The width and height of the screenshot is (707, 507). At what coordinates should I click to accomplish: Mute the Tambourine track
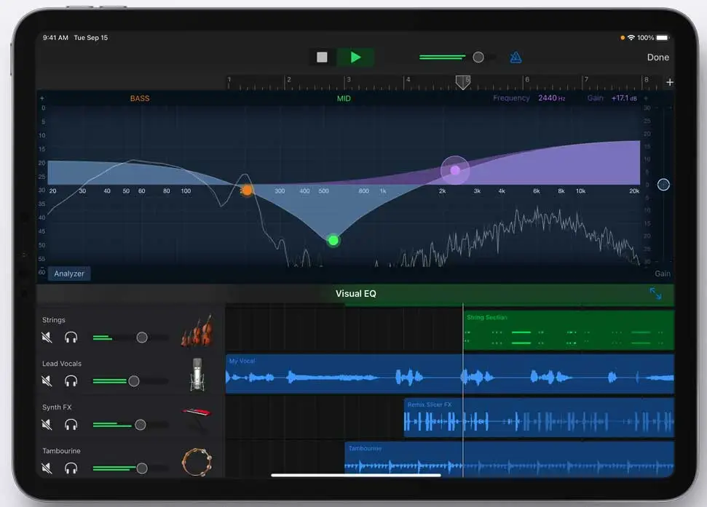click(x=46, y=468)
